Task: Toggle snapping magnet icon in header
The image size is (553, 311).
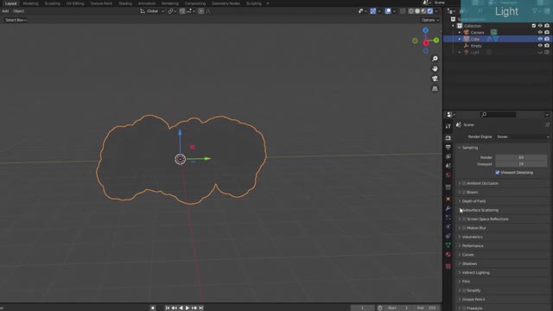Action: coord(182,11)
